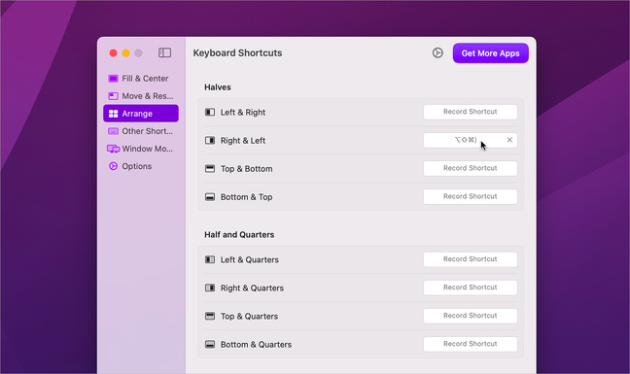Screen dimensions: 630x374
Task: Click the Left & Right layout icon
Action: pos(210,112)
